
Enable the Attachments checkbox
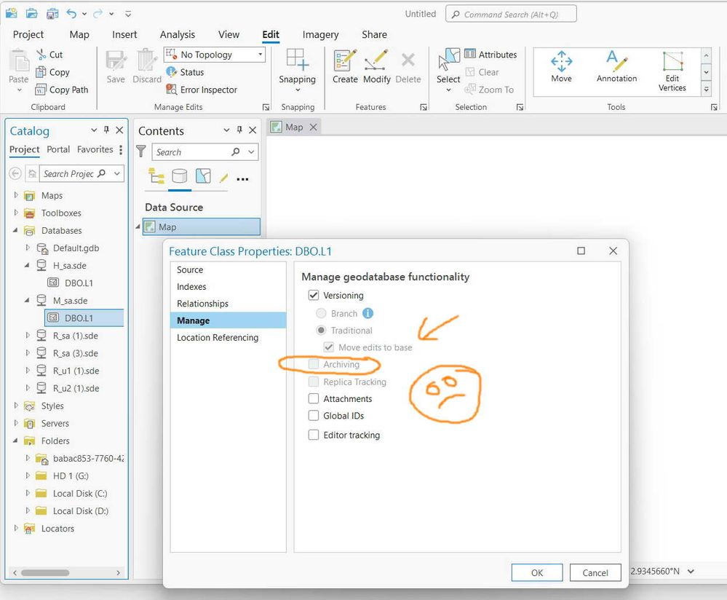[314, 398]
